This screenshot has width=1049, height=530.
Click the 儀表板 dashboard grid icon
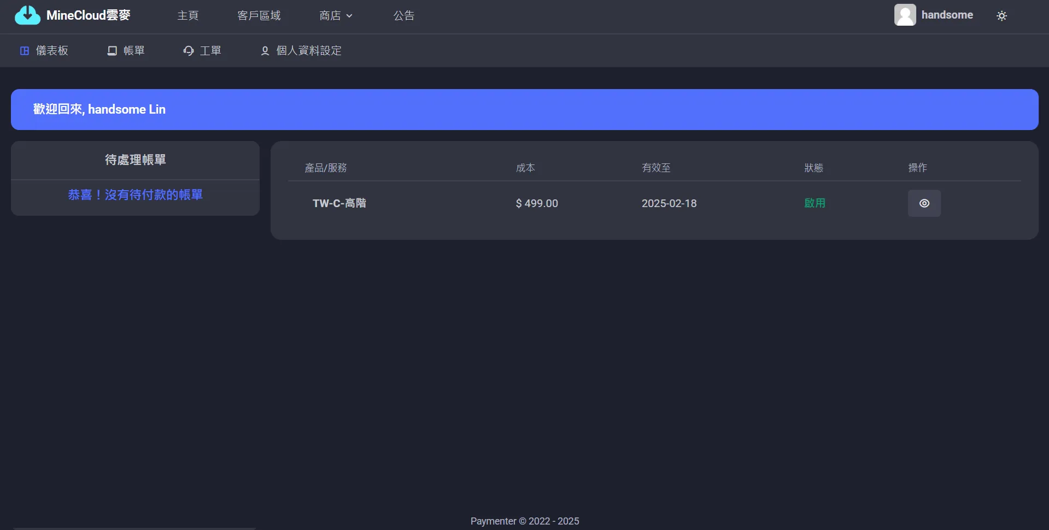click(x=25, y=51)
